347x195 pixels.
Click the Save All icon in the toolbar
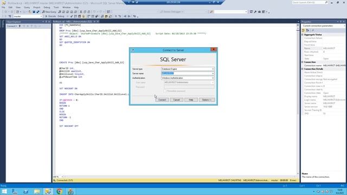38,12
